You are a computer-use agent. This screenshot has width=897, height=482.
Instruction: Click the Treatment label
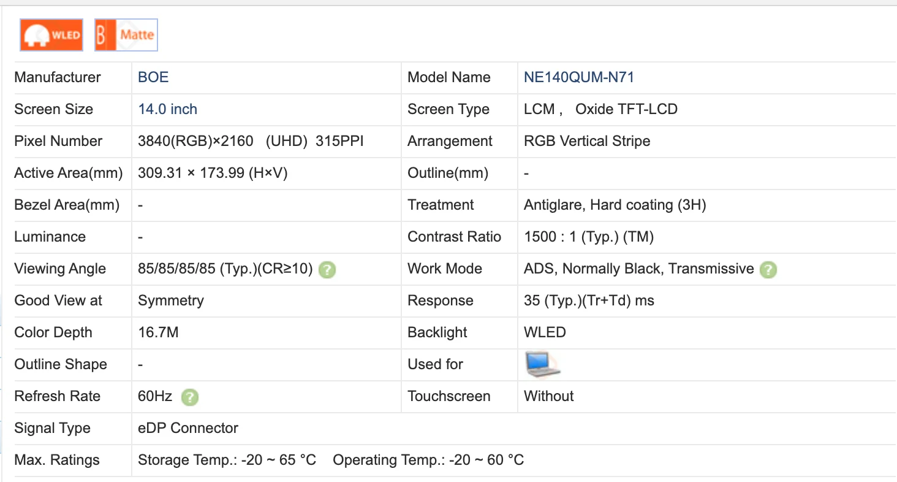click(x=441, y=205)
